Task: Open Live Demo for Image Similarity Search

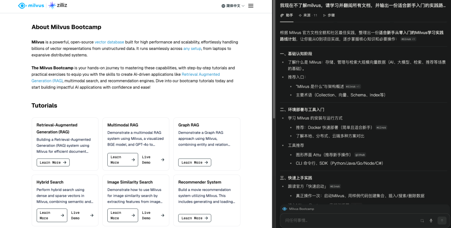Action: (x=153, y=216)
